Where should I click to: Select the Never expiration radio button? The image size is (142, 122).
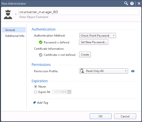[35, 87]
